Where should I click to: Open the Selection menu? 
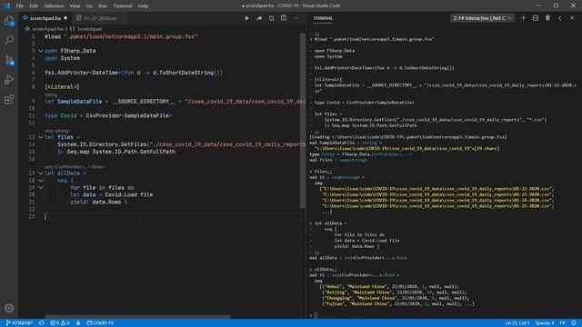(x=54, y=6)
